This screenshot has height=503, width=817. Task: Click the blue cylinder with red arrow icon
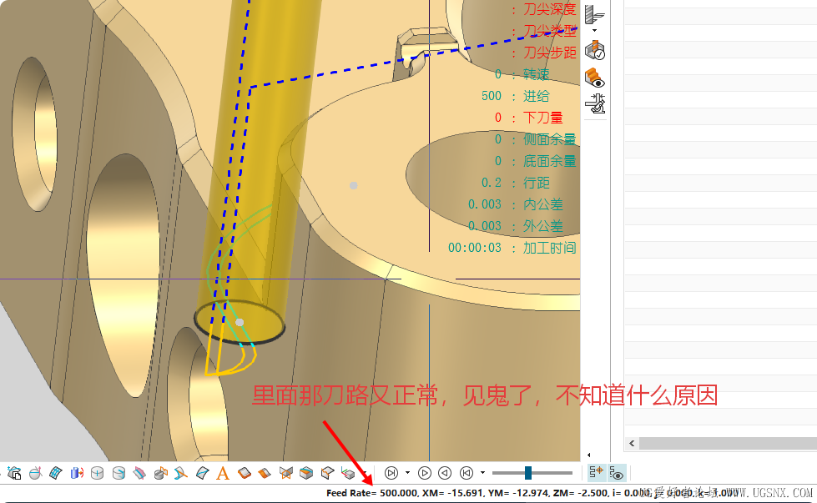click(77, 473)
